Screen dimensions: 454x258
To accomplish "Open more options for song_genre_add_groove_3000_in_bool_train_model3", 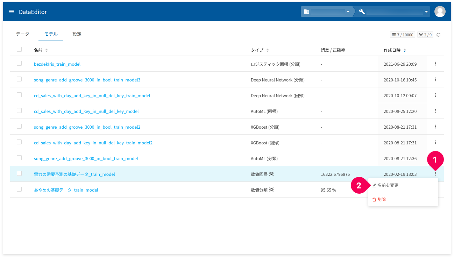I will (x=435, y=79).
